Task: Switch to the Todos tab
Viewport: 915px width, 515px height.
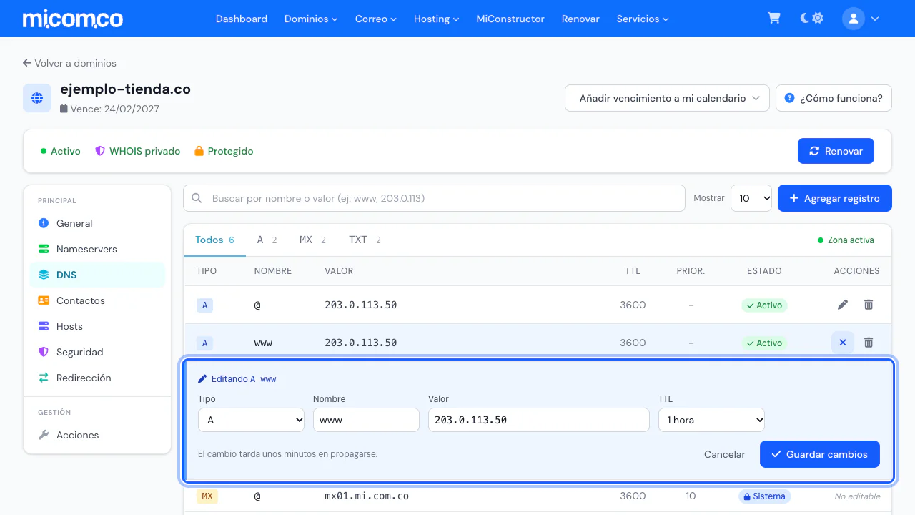Action: pos(214,240)
